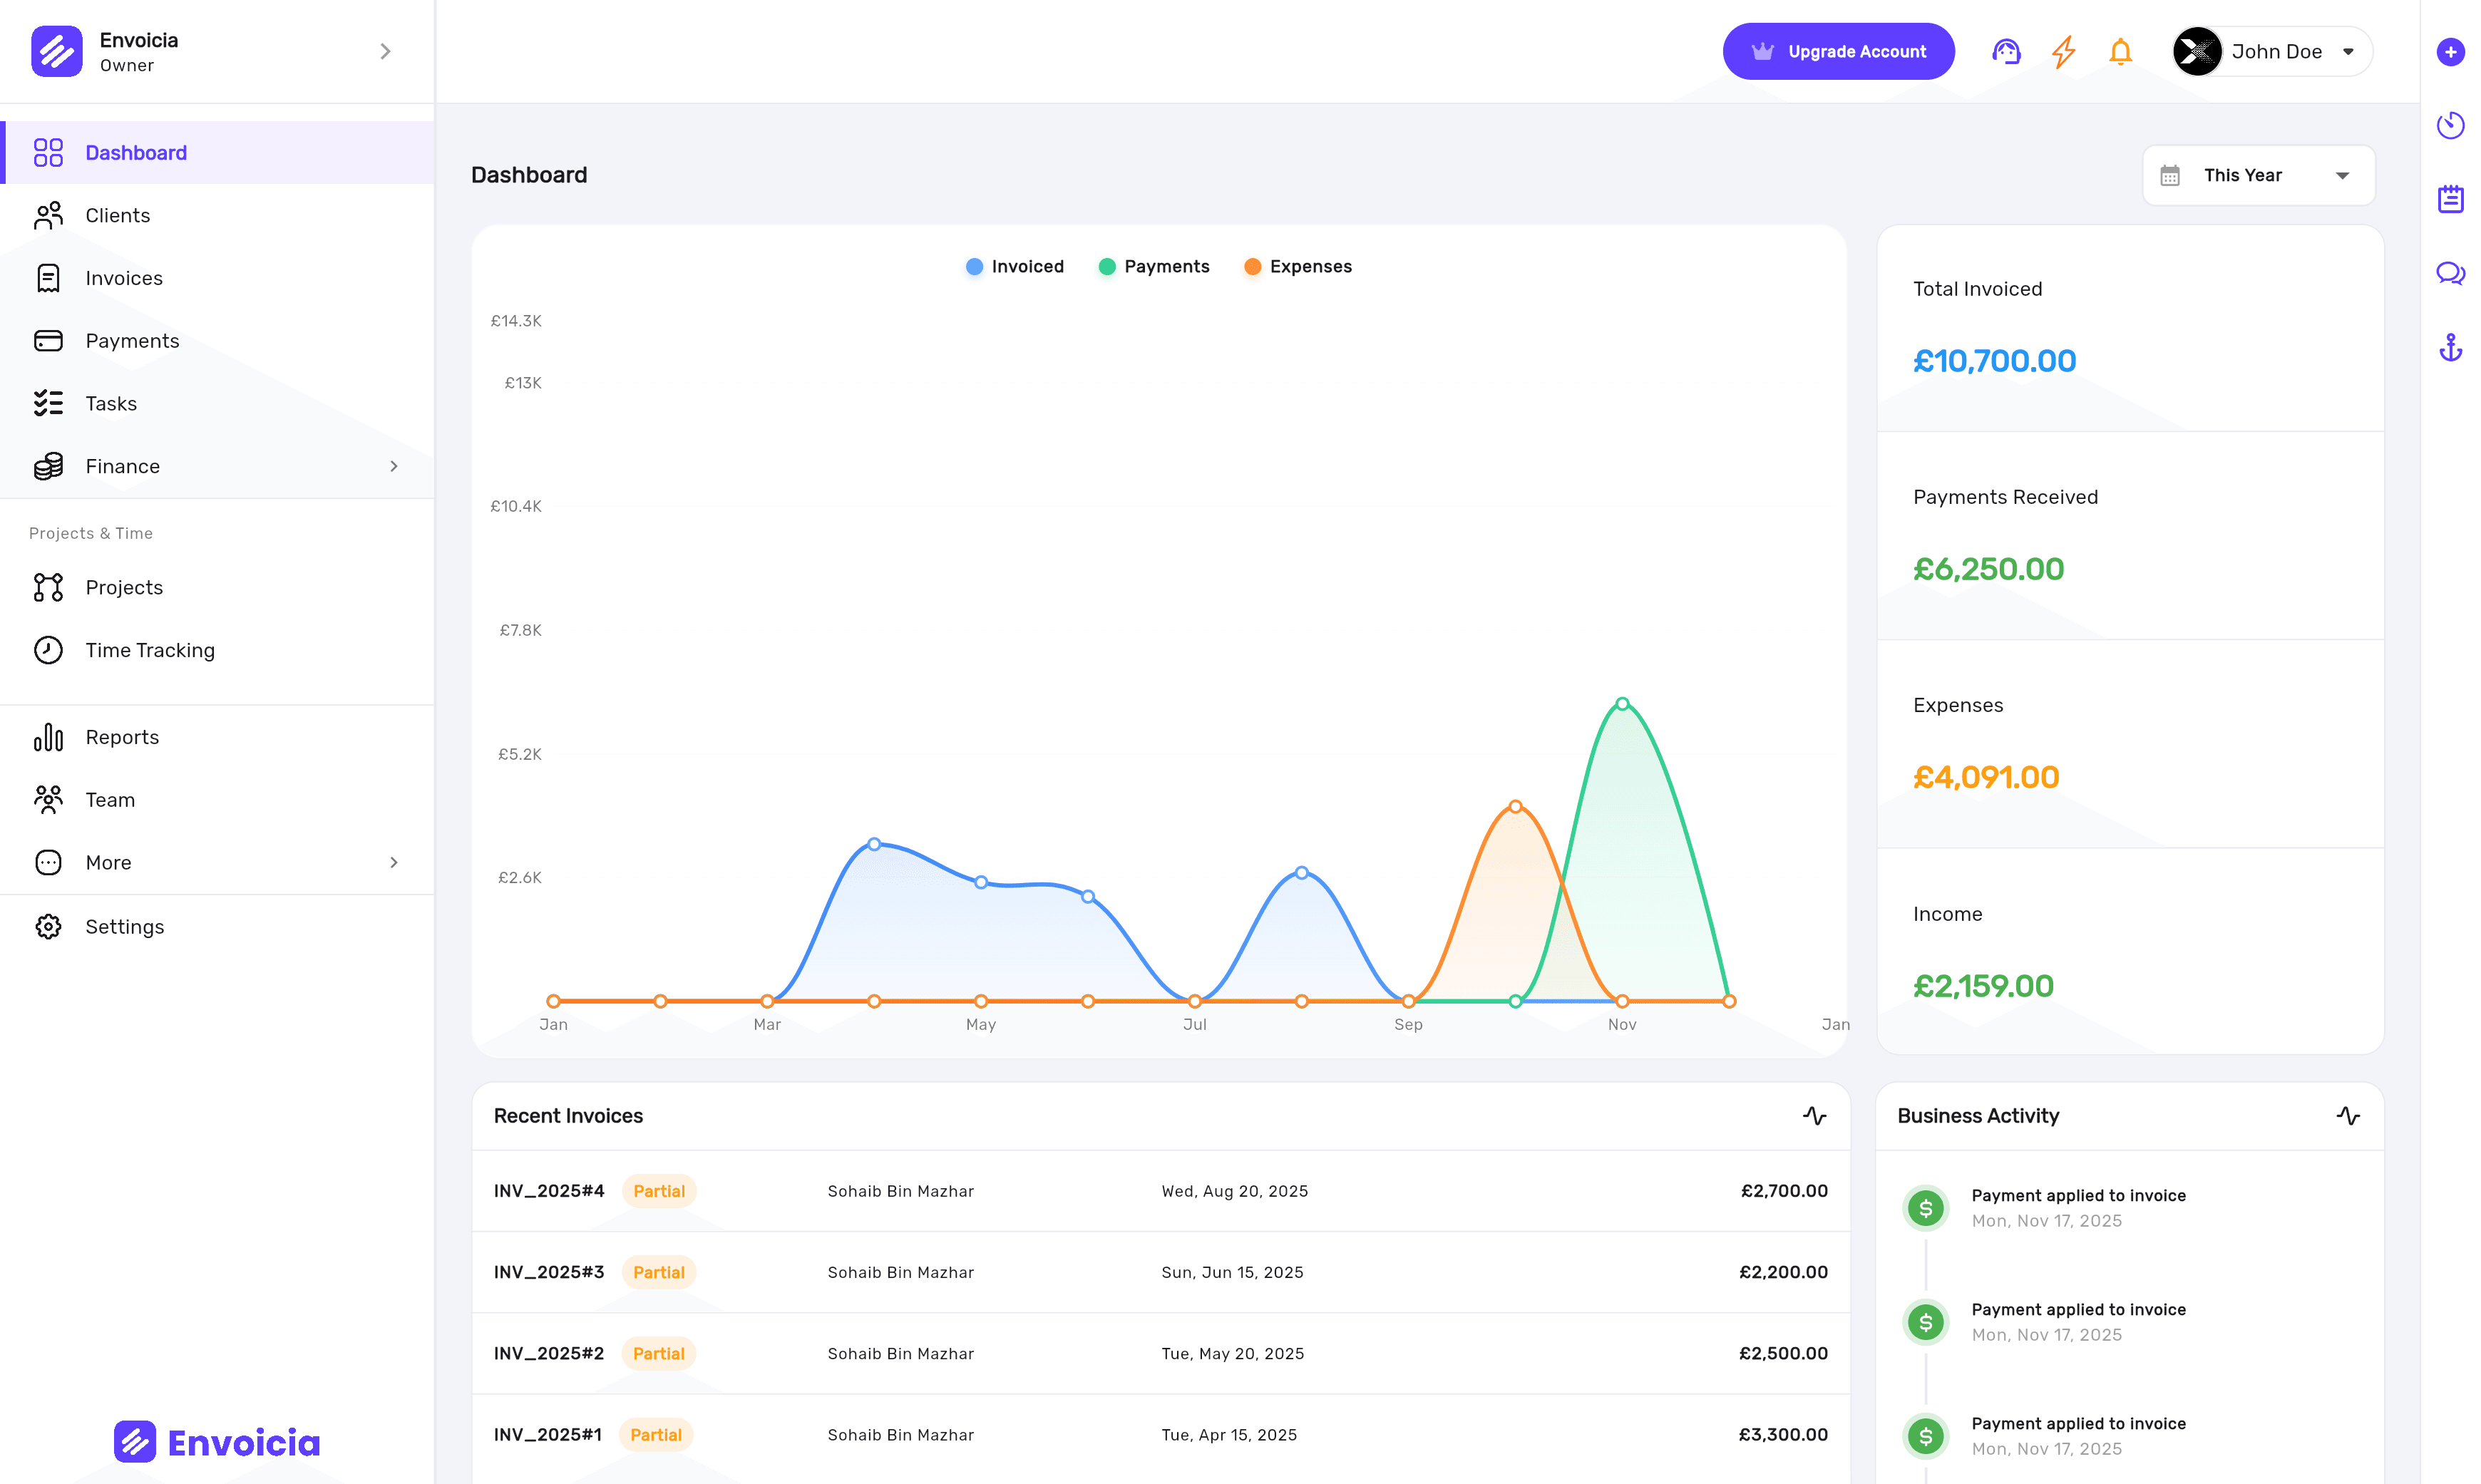Viewport: 2481px width, 1484px height.
Task: Open Time Tracking from the sidebar
Action: 151,650
